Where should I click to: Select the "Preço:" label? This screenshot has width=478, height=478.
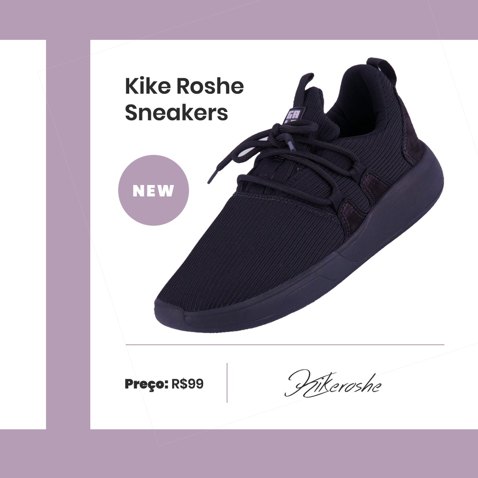pos(146,384)
